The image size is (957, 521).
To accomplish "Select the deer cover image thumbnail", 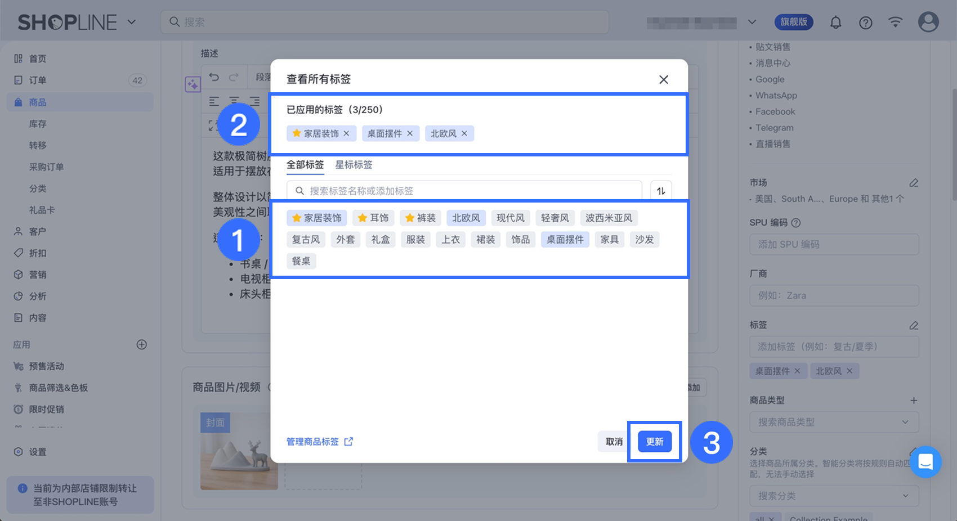I will pos(239,450).
